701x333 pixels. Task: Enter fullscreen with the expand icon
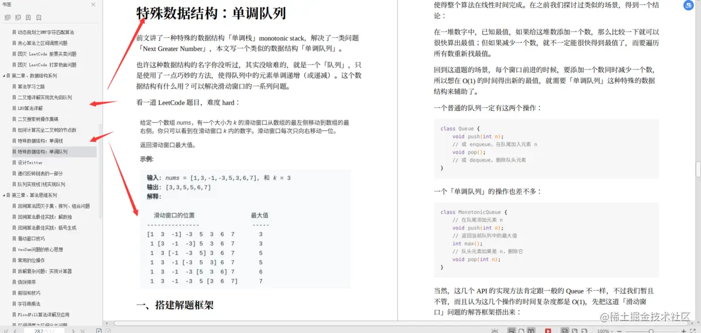coord(694,331)
